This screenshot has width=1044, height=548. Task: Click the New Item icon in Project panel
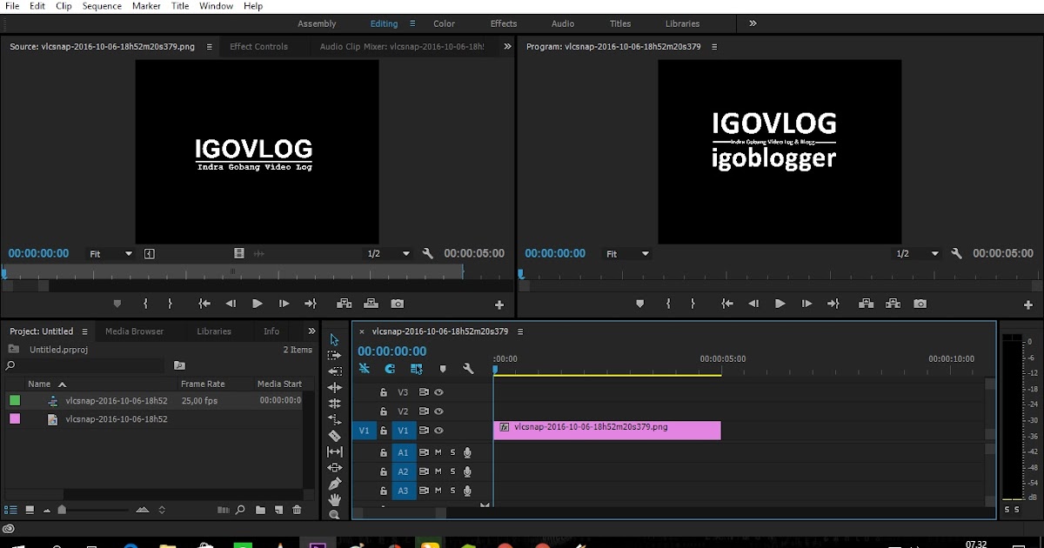pos(278,510)
